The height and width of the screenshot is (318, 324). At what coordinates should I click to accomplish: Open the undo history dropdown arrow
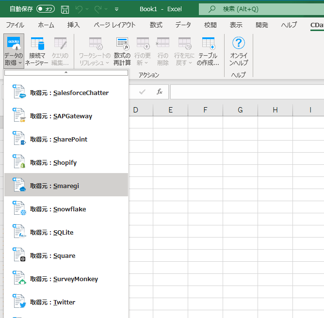click(87, 9)
